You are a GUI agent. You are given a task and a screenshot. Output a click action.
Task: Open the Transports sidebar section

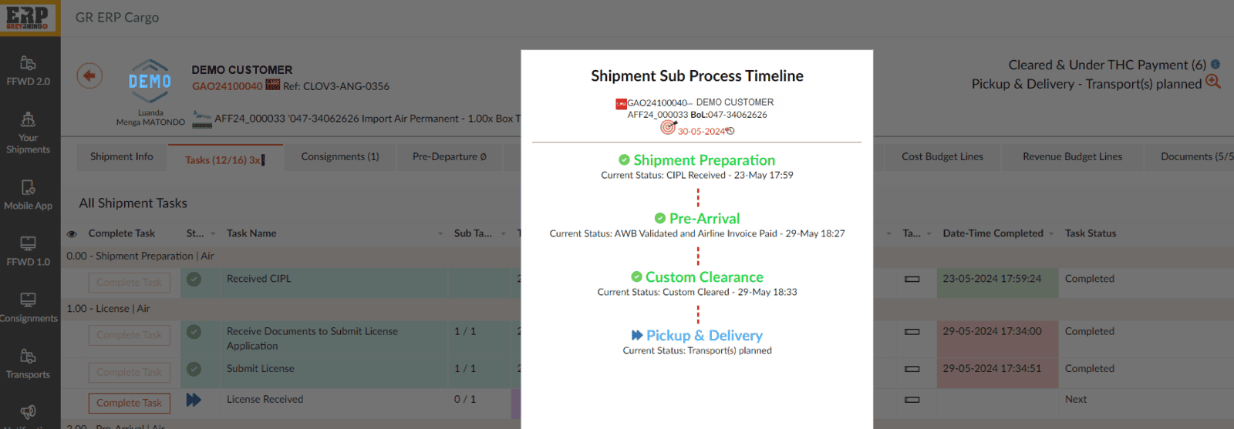point(29,364)
